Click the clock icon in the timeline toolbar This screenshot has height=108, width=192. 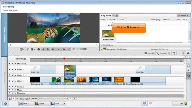(x=183, y=53)
